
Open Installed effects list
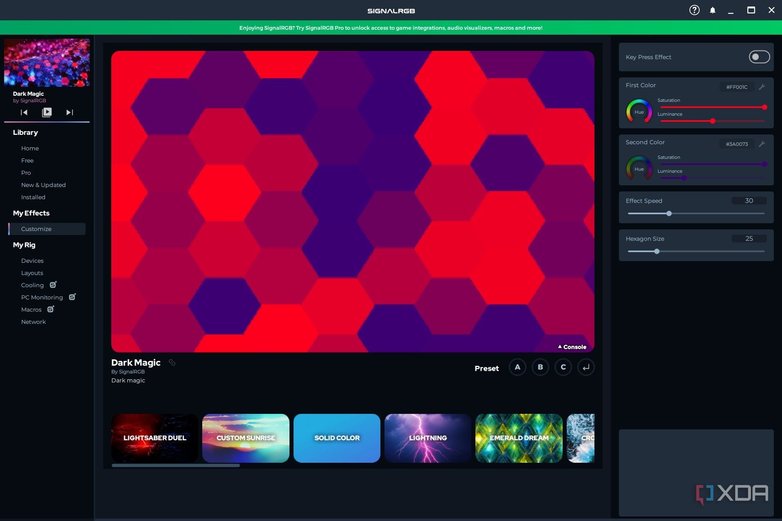pyautogui.click(x=33, y=197)
